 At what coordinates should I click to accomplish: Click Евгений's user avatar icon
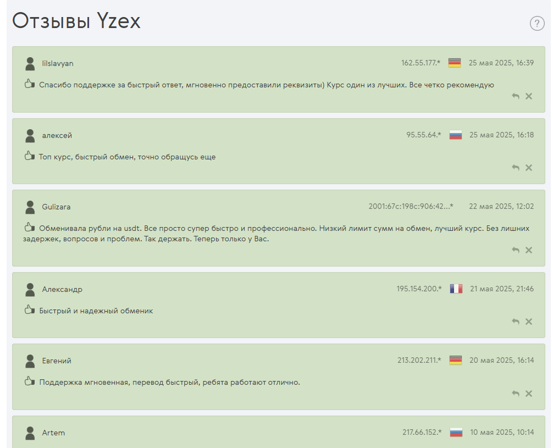(30, 361)
